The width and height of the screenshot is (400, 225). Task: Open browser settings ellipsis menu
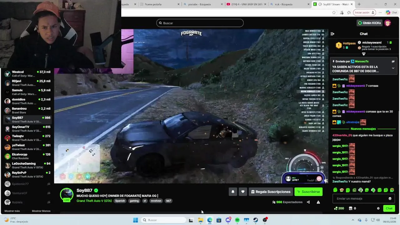tap(380, 12)
